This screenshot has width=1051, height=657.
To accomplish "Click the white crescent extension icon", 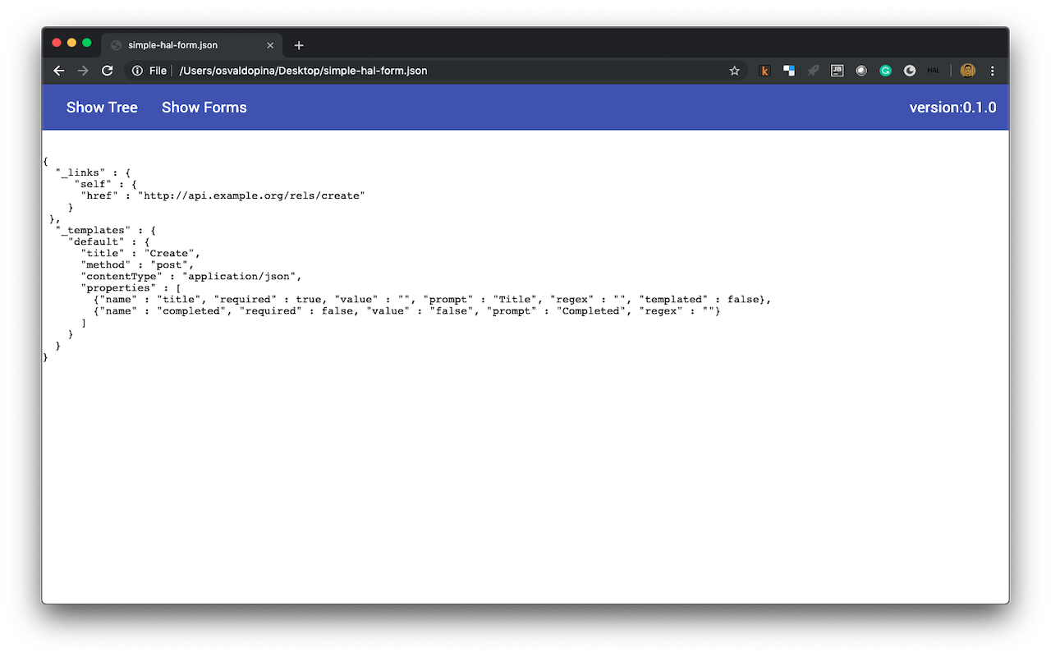I will 910,71.
